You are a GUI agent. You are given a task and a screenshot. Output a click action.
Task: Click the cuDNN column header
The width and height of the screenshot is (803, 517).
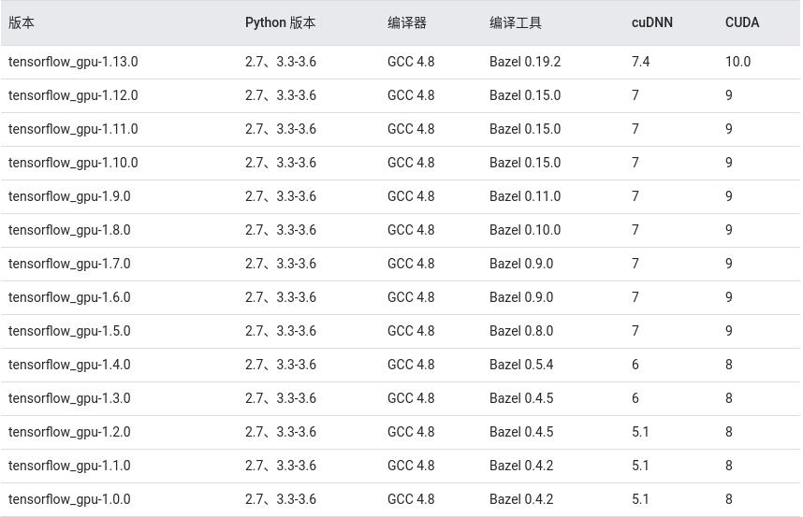coord(651,22)
